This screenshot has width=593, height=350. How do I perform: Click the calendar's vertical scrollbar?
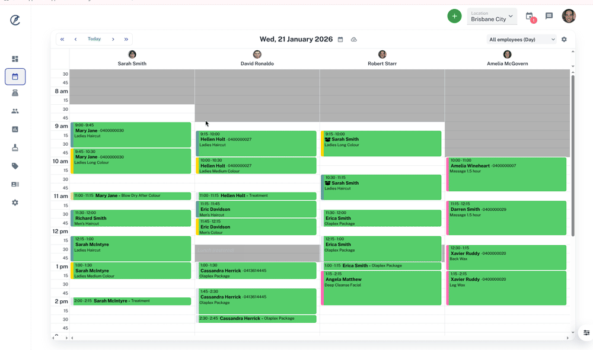(573, 154)
